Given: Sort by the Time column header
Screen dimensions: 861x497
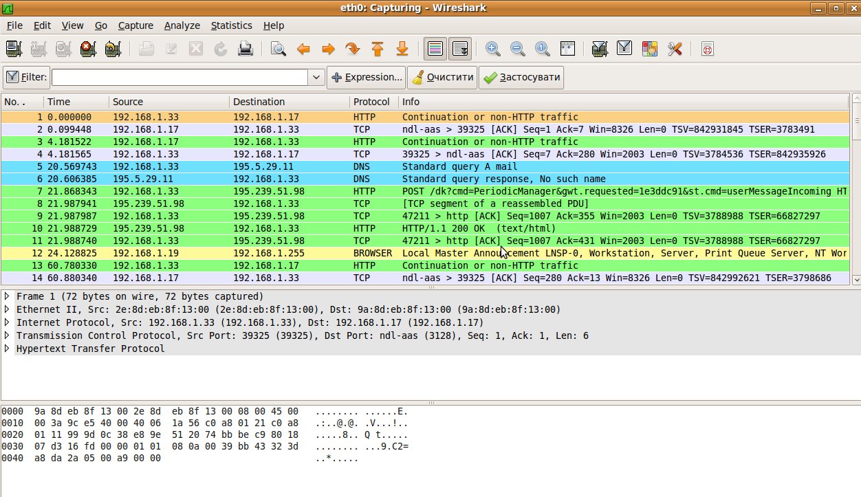Looking at the screenshot, I should [x=76, y=102].
